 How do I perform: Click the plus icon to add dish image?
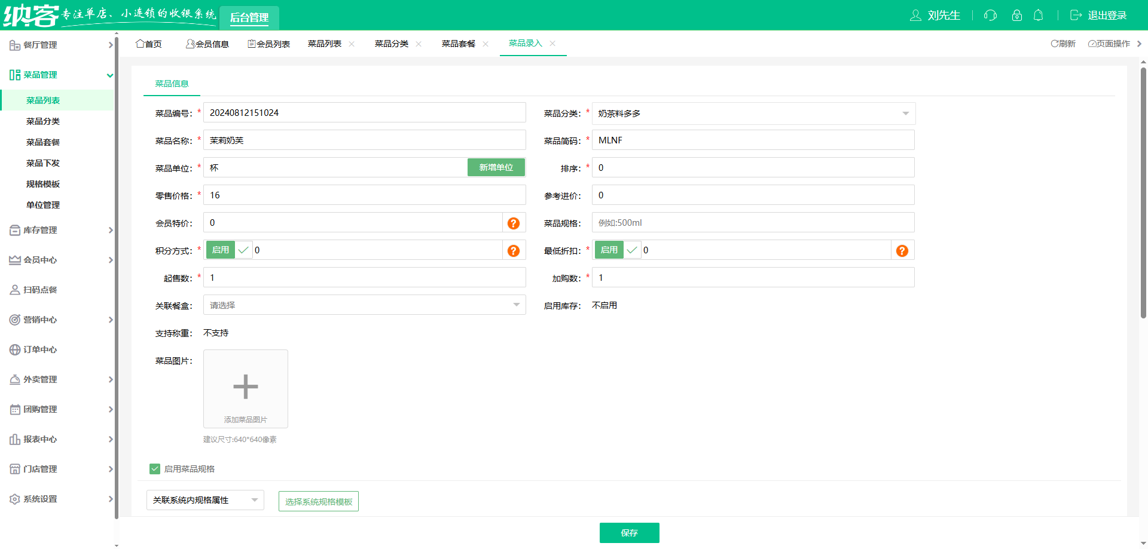coord(245,387)
